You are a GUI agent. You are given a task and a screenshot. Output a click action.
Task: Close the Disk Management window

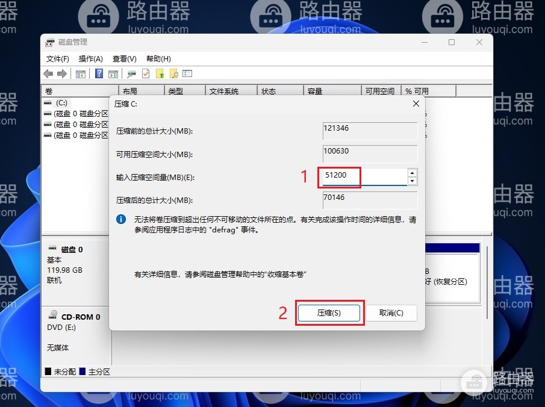click(479, 42)
